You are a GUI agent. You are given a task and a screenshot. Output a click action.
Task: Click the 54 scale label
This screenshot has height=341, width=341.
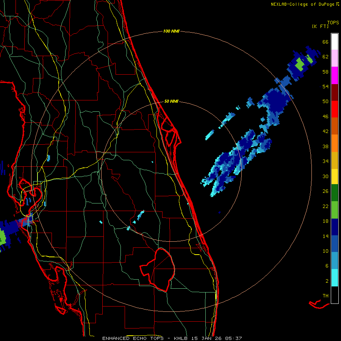coord(325,86)
